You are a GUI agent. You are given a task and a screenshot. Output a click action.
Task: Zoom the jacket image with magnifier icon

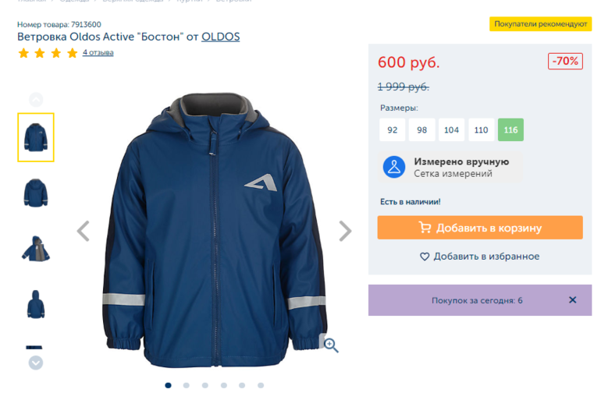pos(331,345)
